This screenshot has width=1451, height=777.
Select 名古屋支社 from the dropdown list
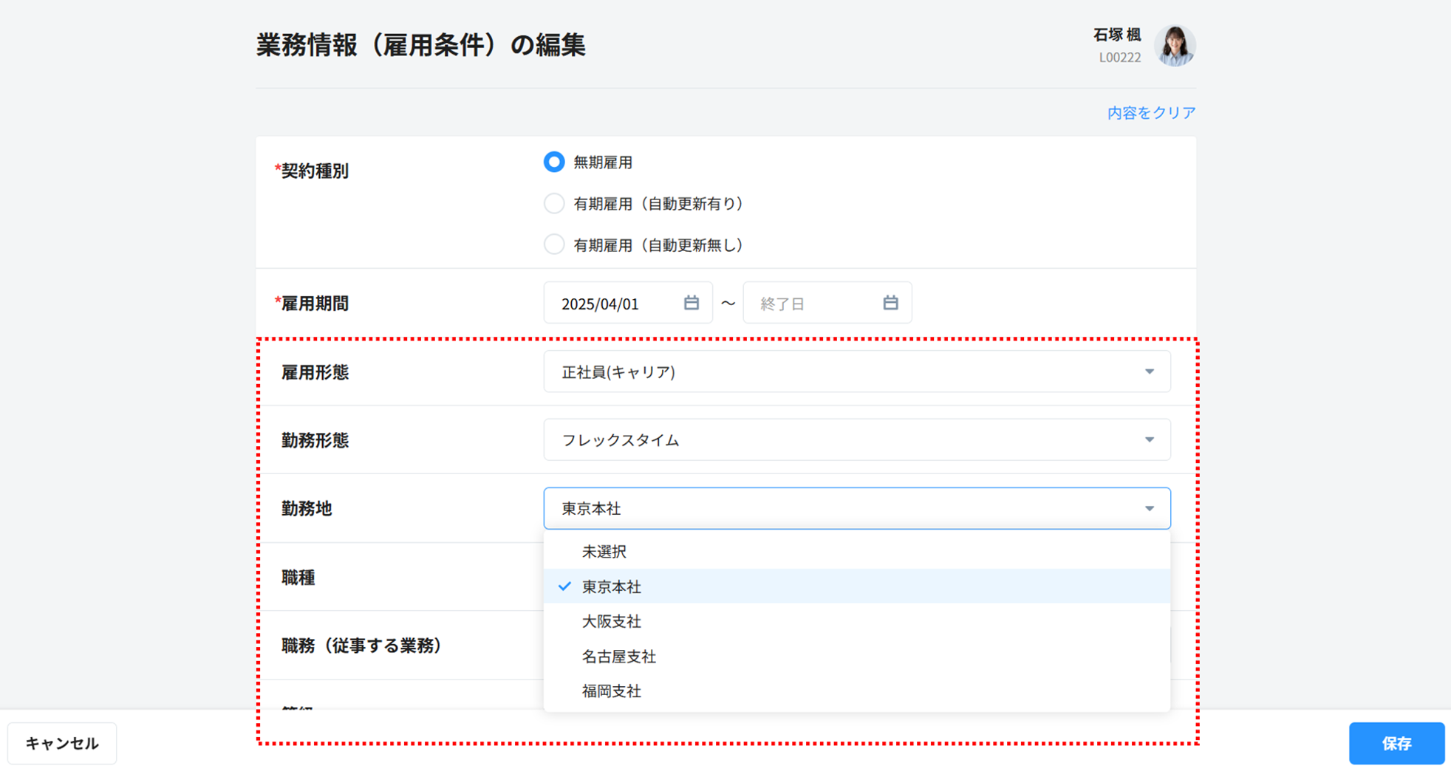[x=619, y=657]
